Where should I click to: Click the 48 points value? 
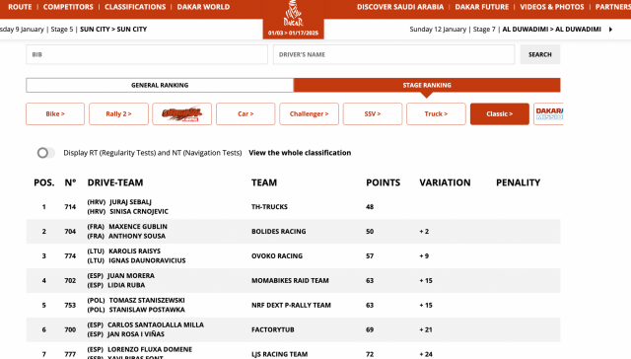370,207
